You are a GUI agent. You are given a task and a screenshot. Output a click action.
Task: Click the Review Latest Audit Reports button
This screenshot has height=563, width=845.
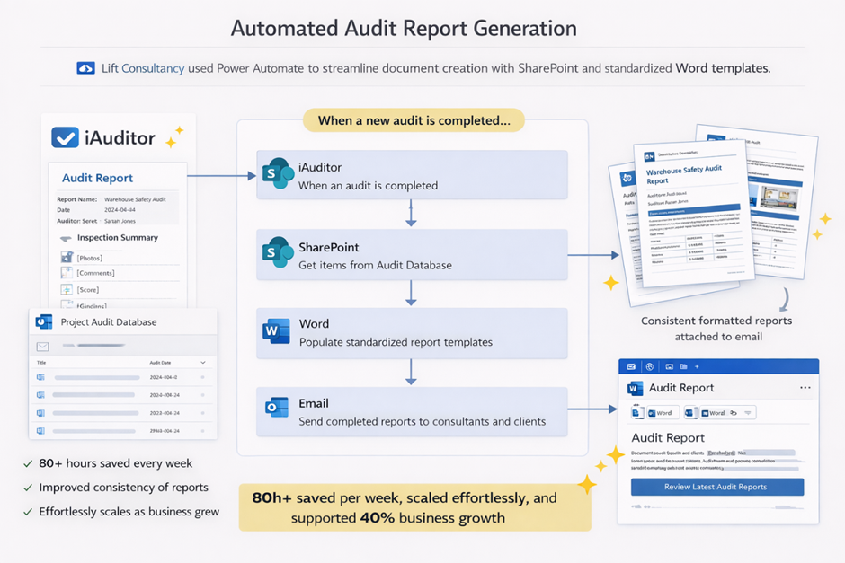tap(717, 486)
